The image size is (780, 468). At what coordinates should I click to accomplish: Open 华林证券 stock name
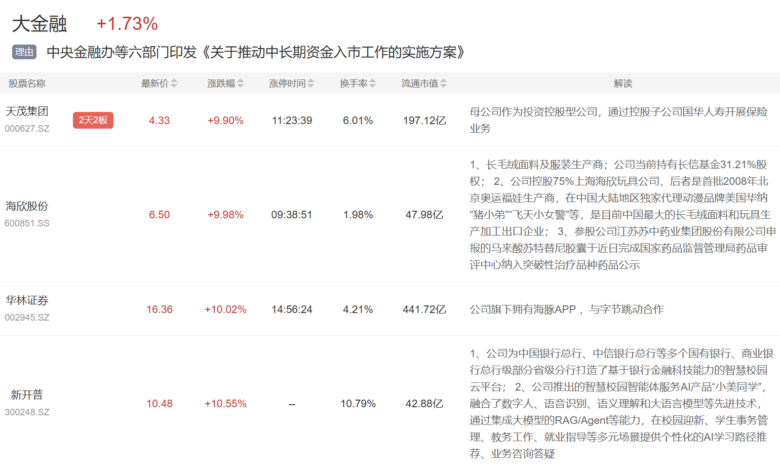tap(27, 300)
